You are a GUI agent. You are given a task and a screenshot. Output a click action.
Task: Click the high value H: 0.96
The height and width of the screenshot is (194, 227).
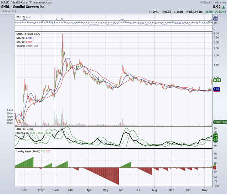click(x=166, y=12)
